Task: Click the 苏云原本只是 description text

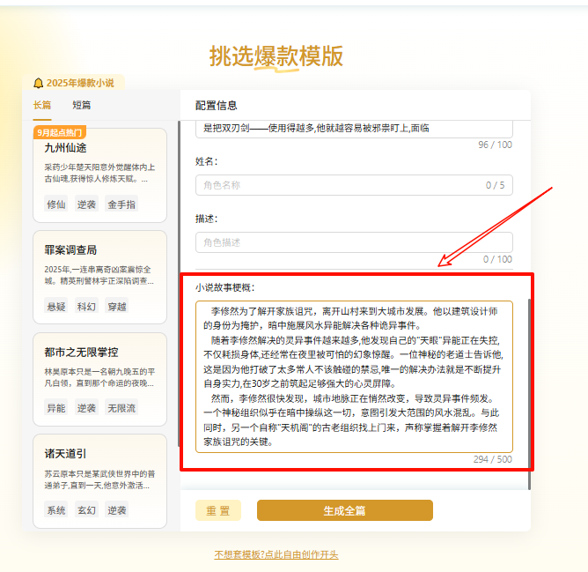Action: tap(99, 479)
